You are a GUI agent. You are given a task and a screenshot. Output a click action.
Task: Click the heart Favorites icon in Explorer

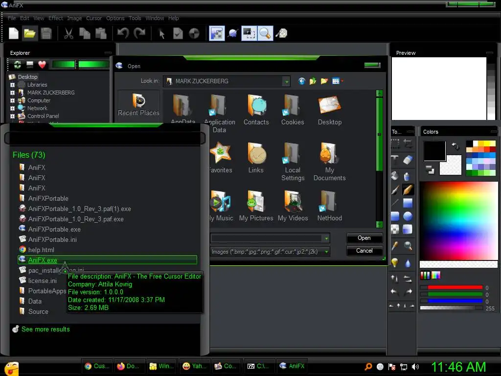pyautogui.click(x=42, y=65)
